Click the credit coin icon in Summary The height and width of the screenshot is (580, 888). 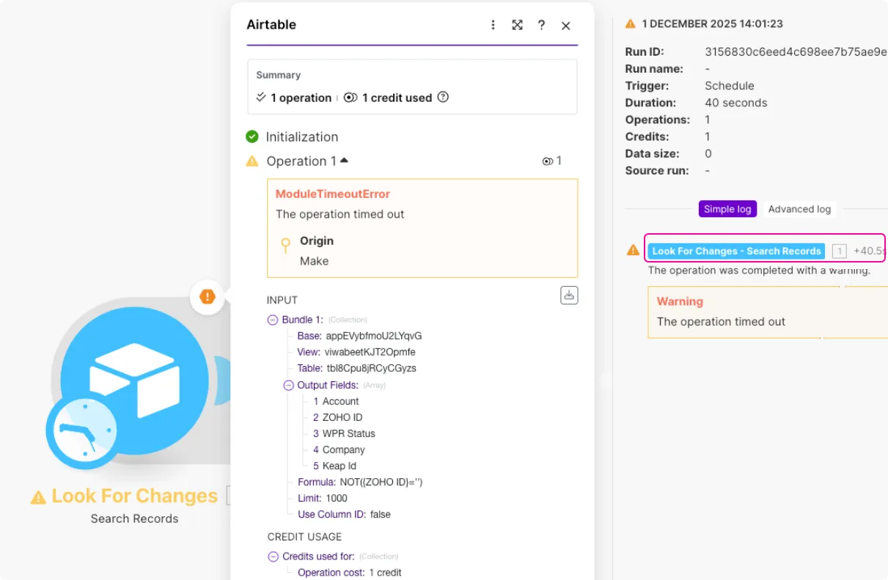tap(351, 98)
